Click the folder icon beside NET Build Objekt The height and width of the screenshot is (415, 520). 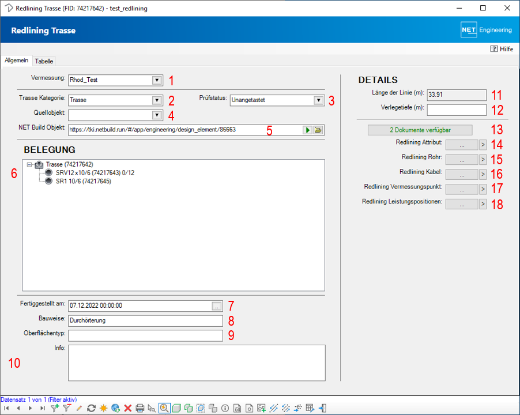pyautogui.click(x=318, y=130)
